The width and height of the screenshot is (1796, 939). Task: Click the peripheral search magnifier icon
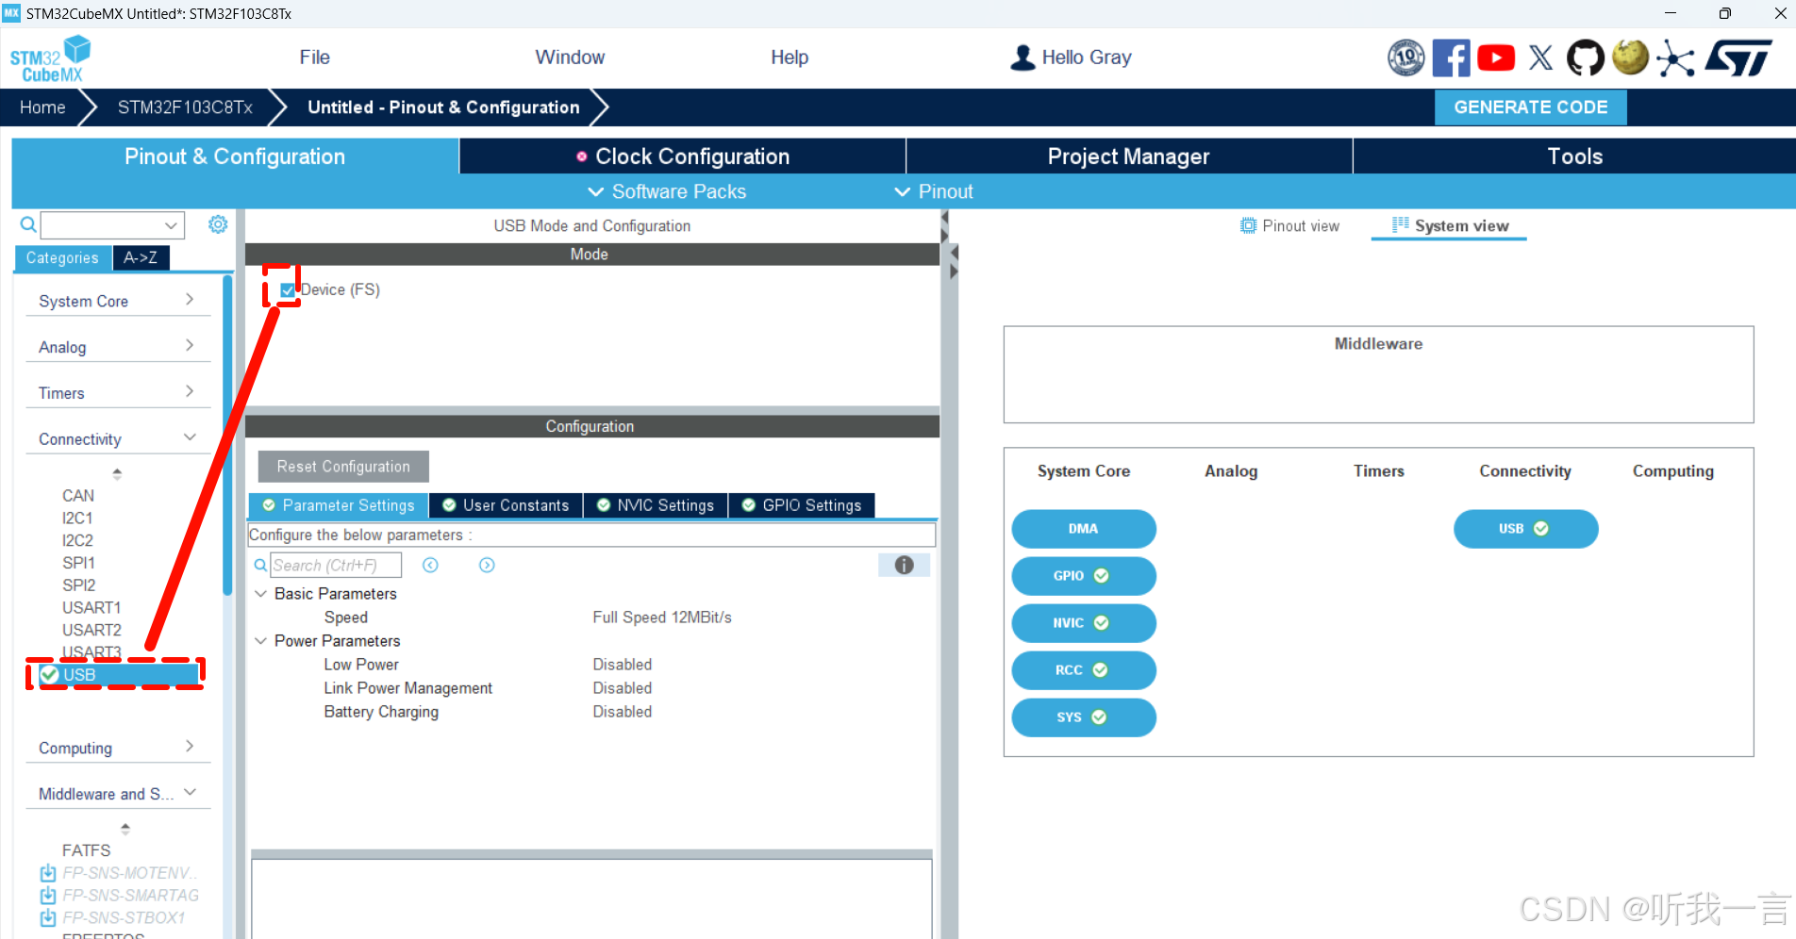28,224
